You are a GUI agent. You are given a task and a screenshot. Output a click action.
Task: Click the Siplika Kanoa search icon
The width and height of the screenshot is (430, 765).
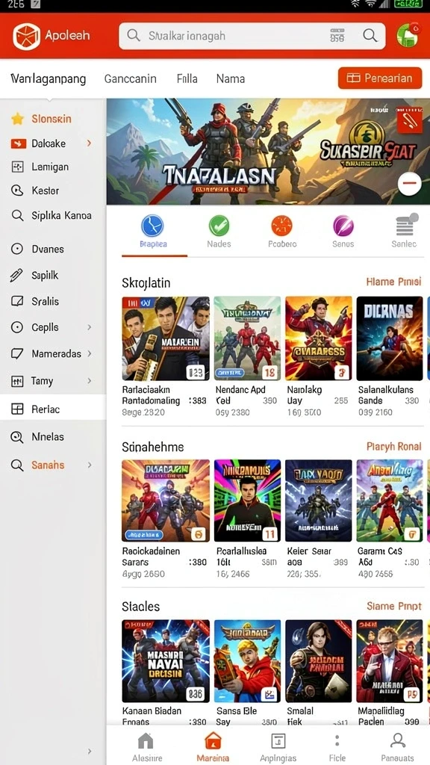17,215
